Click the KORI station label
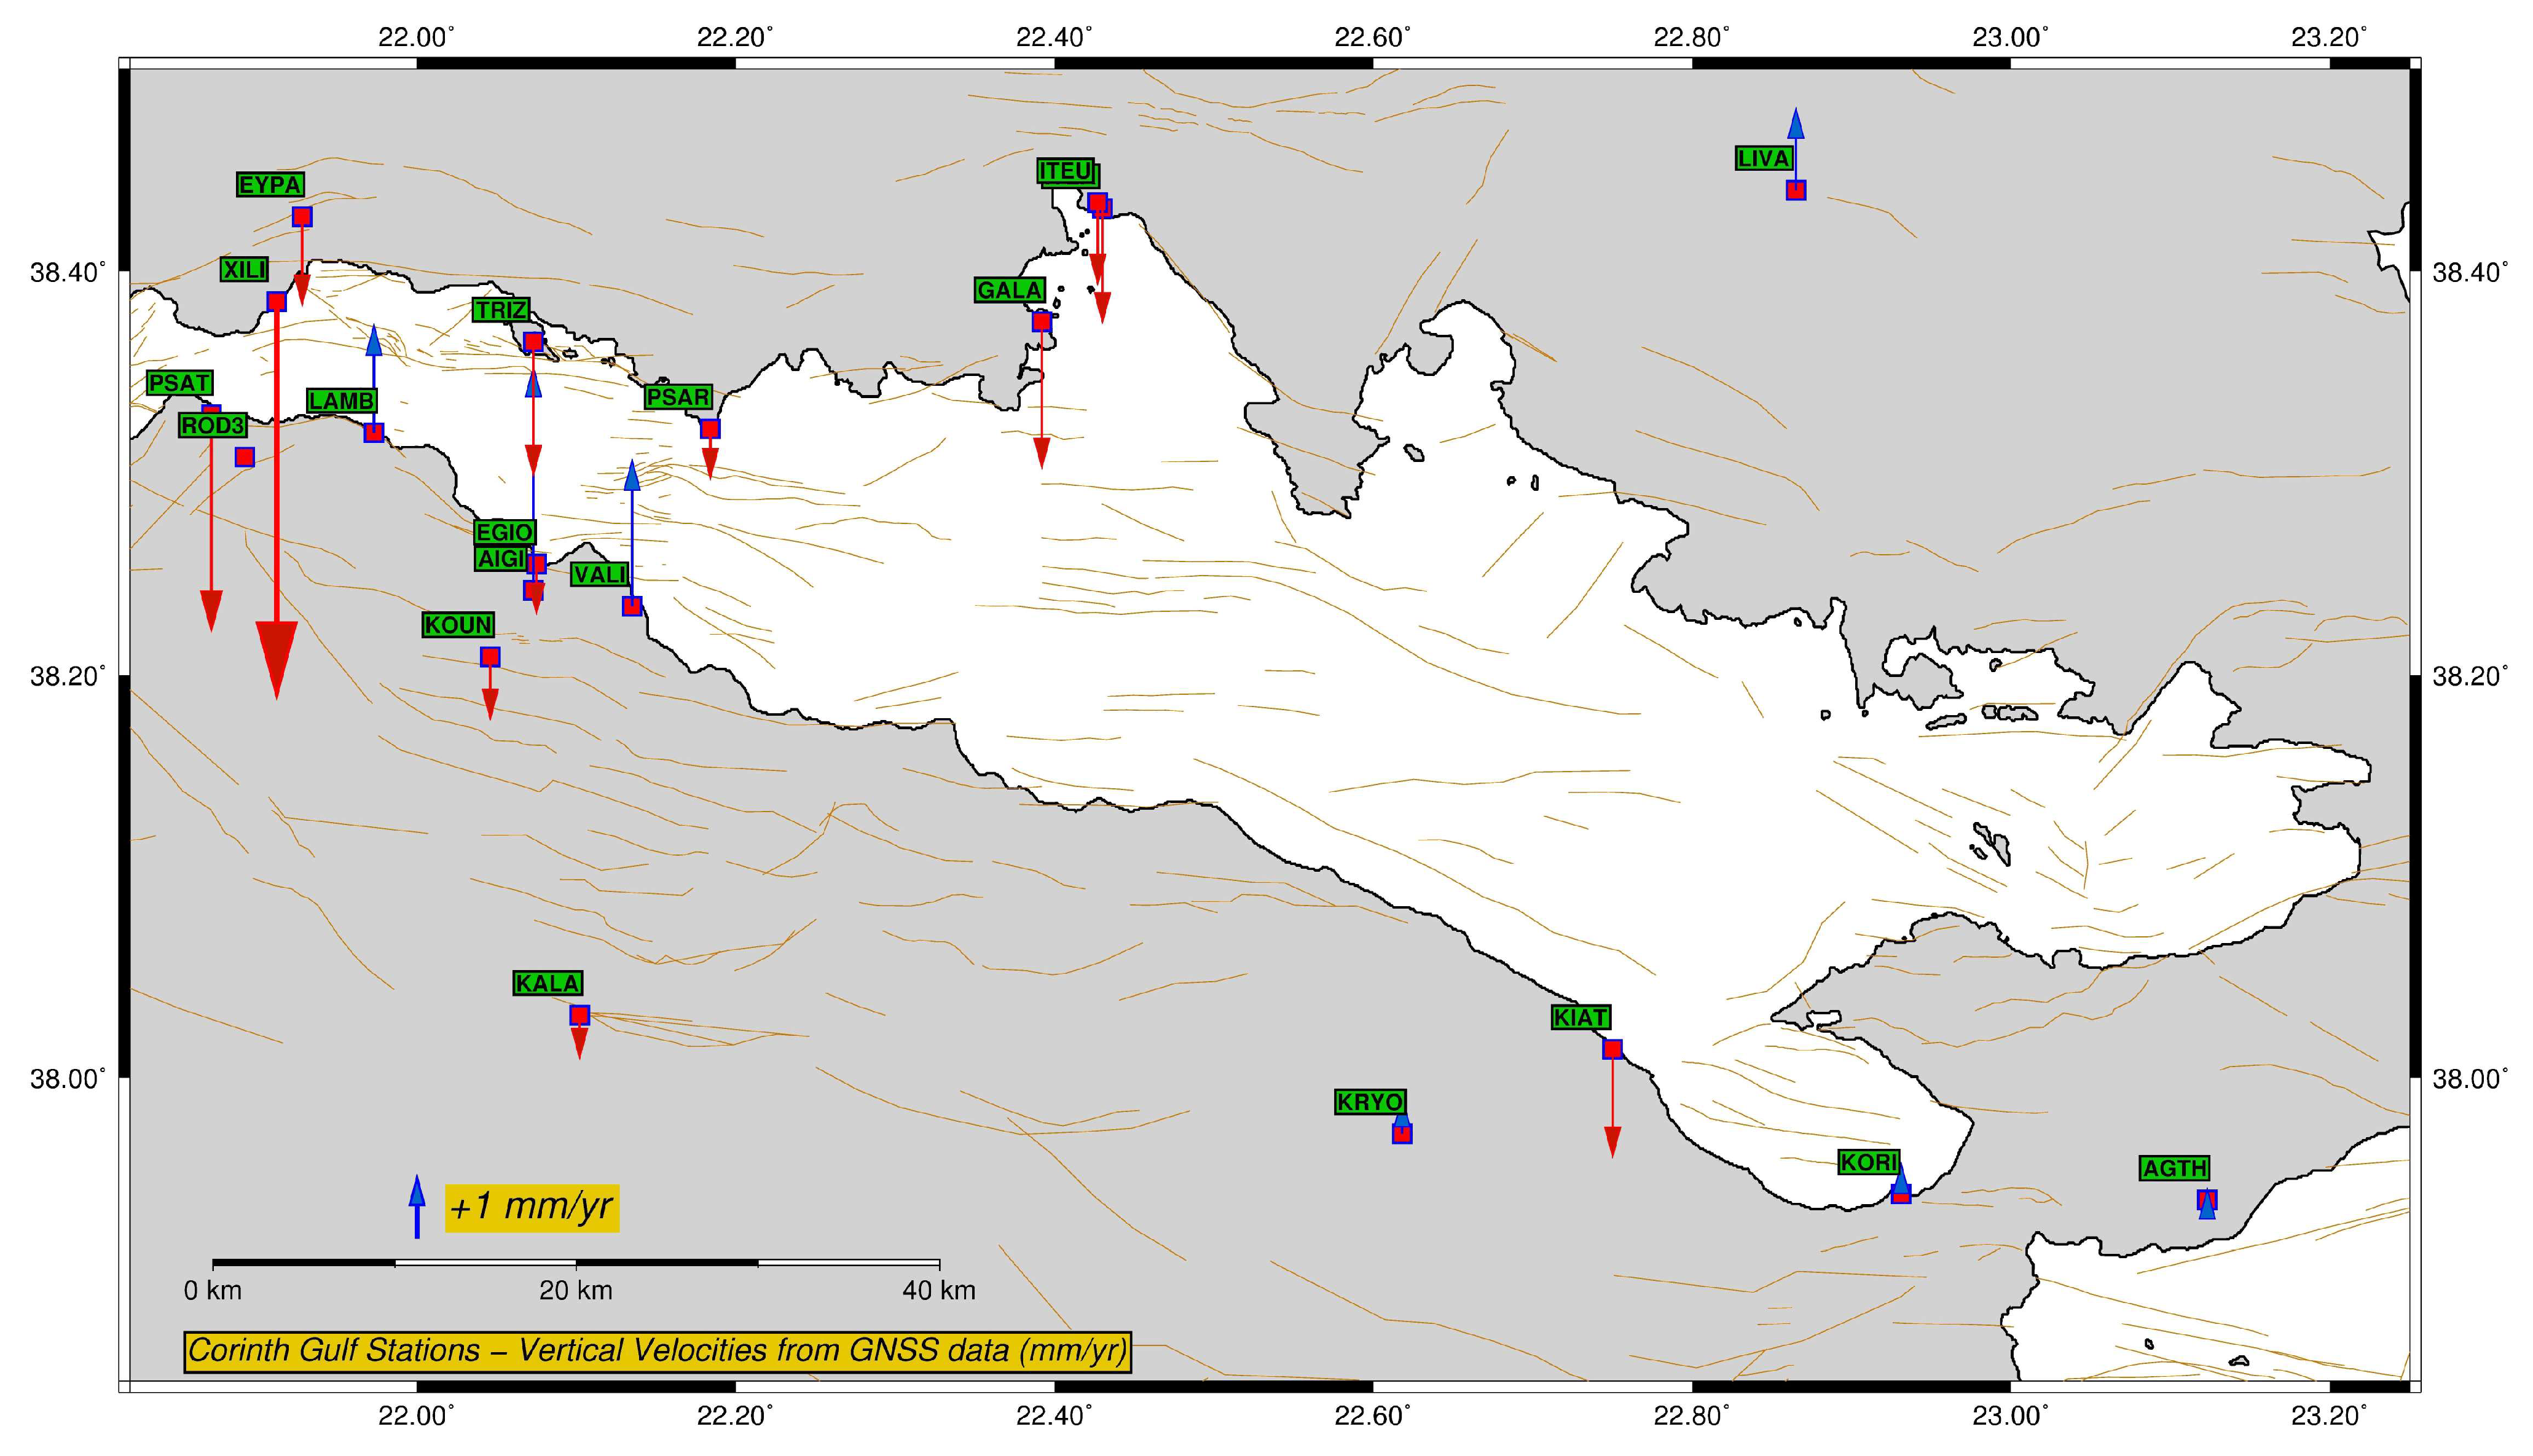Image resolution: width=2533 pixels, height=1456 pixels. tap(1868, 1162)
